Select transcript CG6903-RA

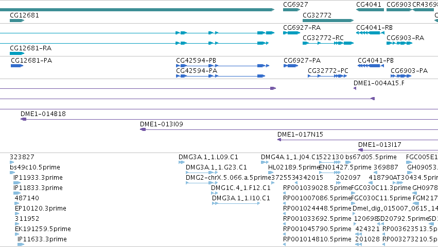[399, 43]
